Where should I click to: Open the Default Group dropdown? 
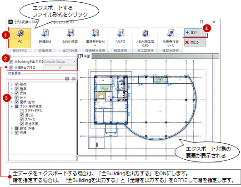click(x=60, y=62)
